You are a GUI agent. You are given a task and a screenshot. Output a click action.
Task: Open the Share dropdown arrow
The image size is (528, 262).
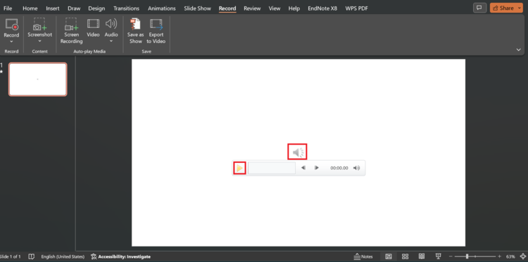520,8
